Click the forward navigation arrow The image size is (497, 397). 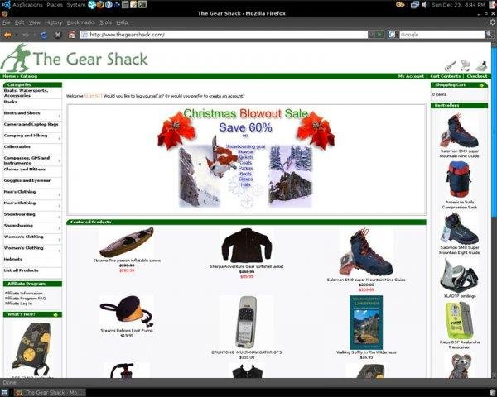coord(26,35)
